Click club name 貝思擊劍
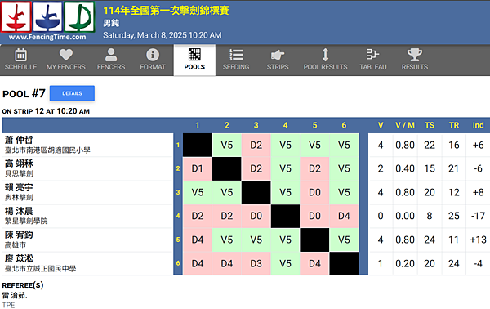Viewport: 490px width, 309px height. [x=19, y=173]
